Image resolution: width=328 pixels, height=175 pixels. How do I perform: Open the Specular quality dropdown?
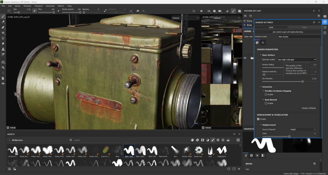click(297, 60)
